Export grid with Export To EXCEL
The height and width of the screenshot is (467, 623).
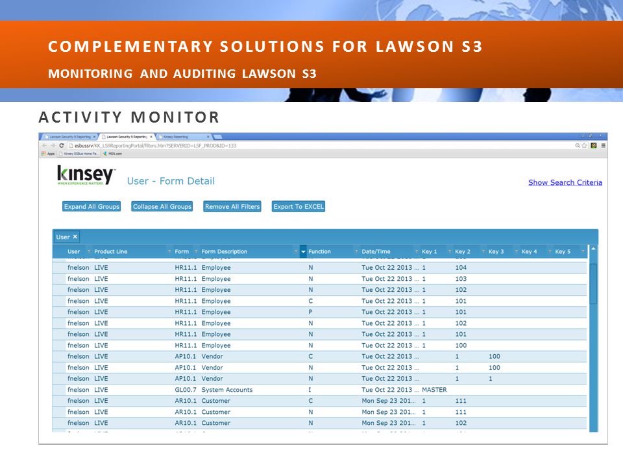click(299, 206)
